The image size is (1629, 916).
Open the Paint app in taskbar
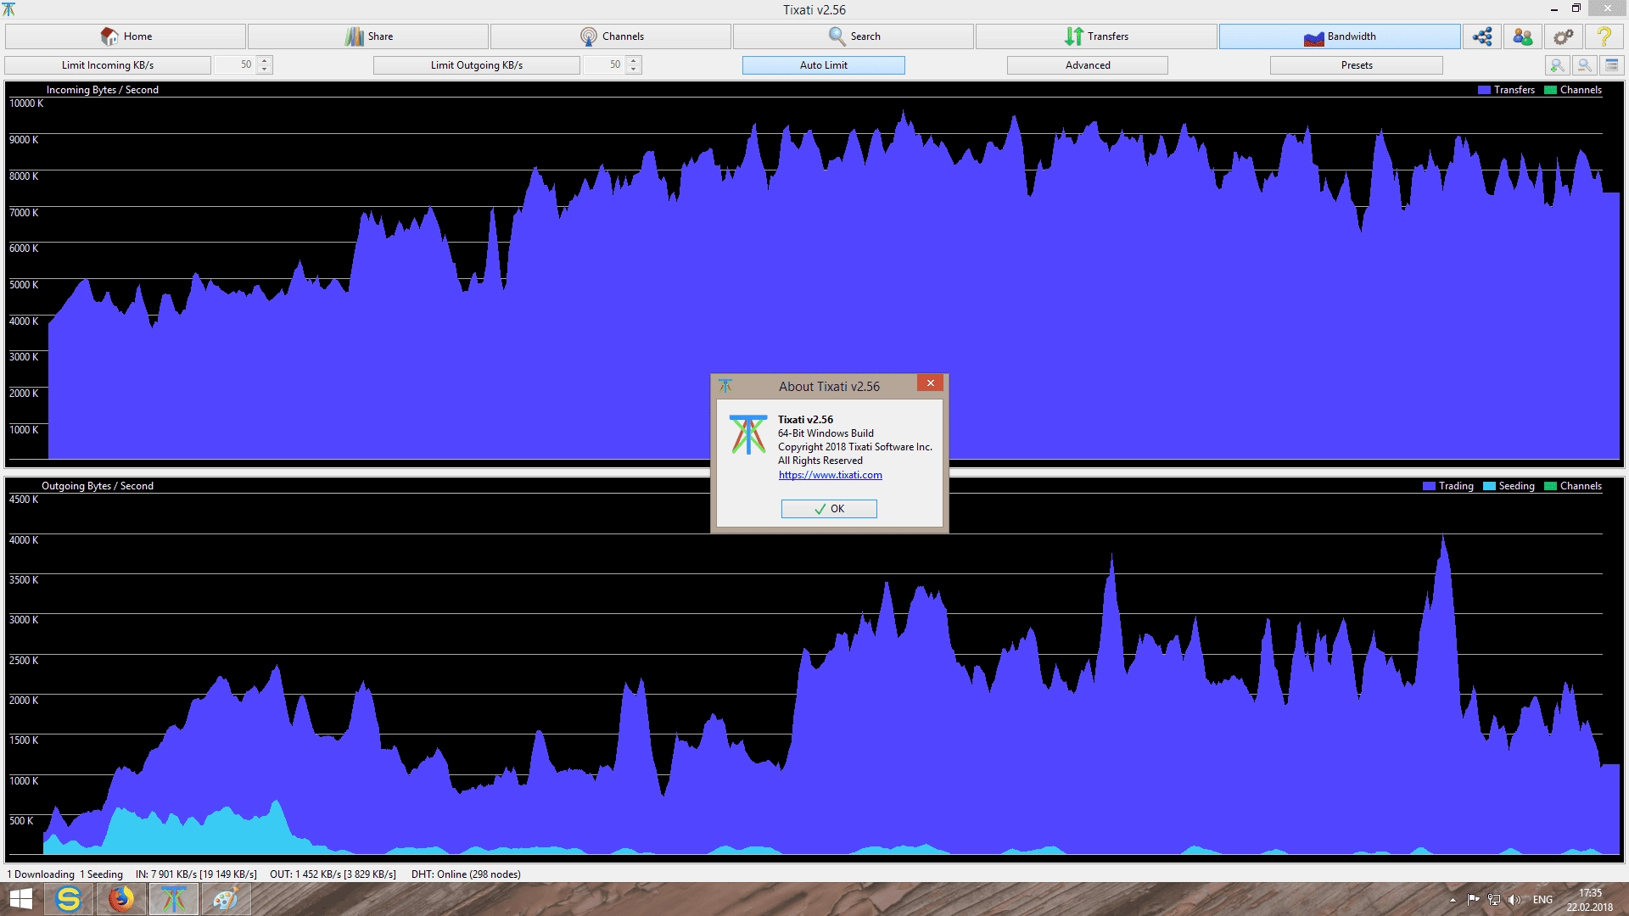click(x=226, y=899)
